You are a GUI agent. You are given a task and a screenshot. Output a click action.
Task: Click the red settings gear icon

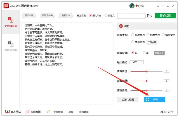tap(121, 26)
